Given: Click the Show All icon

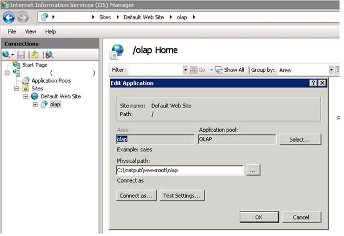Looking at the screenshot, I should point(219,70).
